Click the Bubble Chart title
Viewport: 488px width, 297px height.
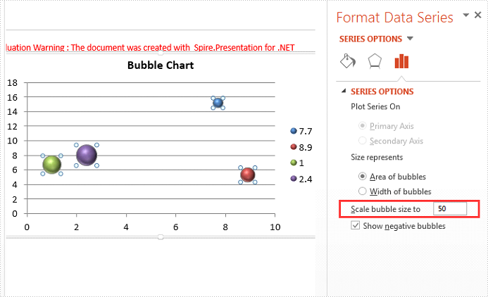(161, 65)
